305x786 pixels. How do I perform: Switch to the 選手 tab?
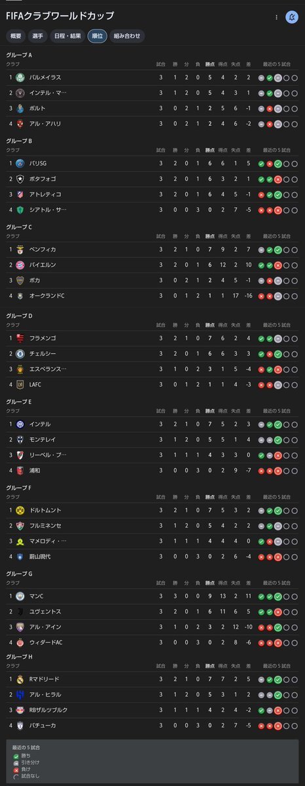pyautogui.click(x=37, y=36)
